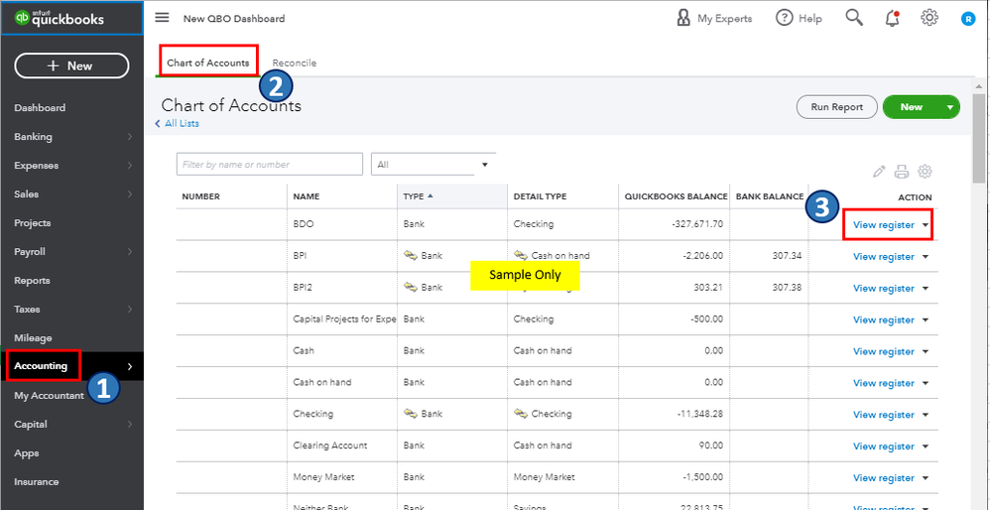Open action dropdown for Capital Projects row
The height and width of the screenshot is (510, 990).
pyautogui.click(x=926, y=319)
